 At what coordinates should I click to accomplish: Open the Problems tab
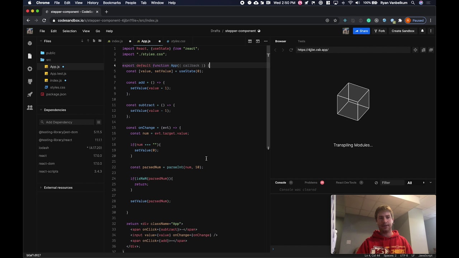click(x=311, y=183)
